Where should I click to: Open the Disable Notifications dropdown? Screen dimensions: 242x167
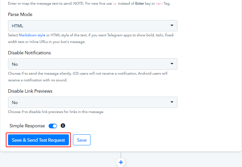tap(93, 64)
